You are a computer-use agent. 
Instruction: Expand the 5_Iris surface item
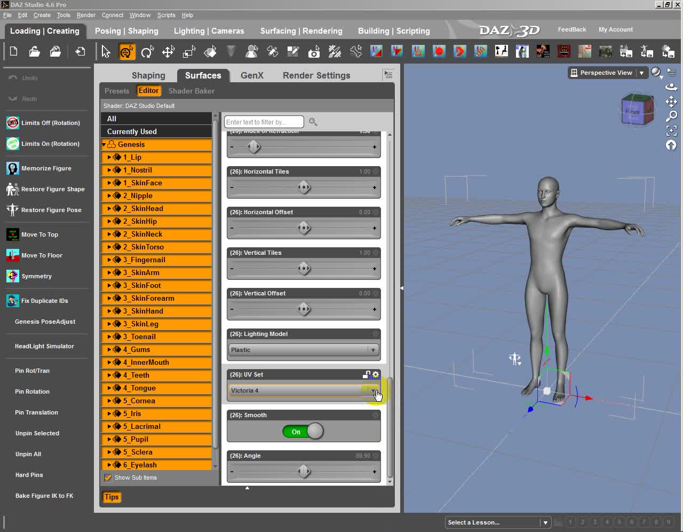[x=109, y=413]
